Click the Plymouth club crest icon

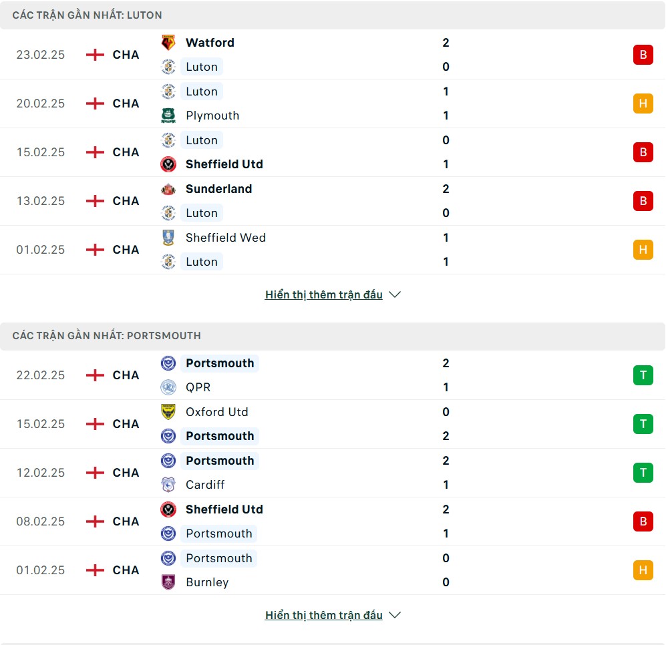click(168, 116)
